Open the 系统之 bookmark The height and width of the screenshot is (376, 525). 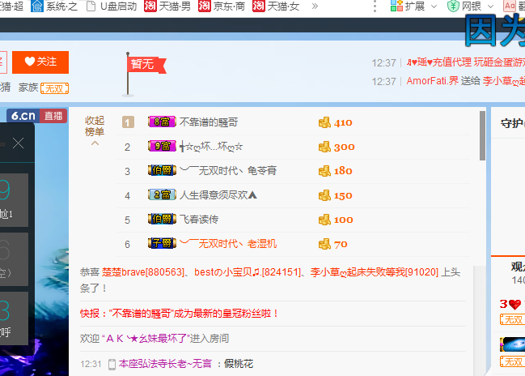54,6
